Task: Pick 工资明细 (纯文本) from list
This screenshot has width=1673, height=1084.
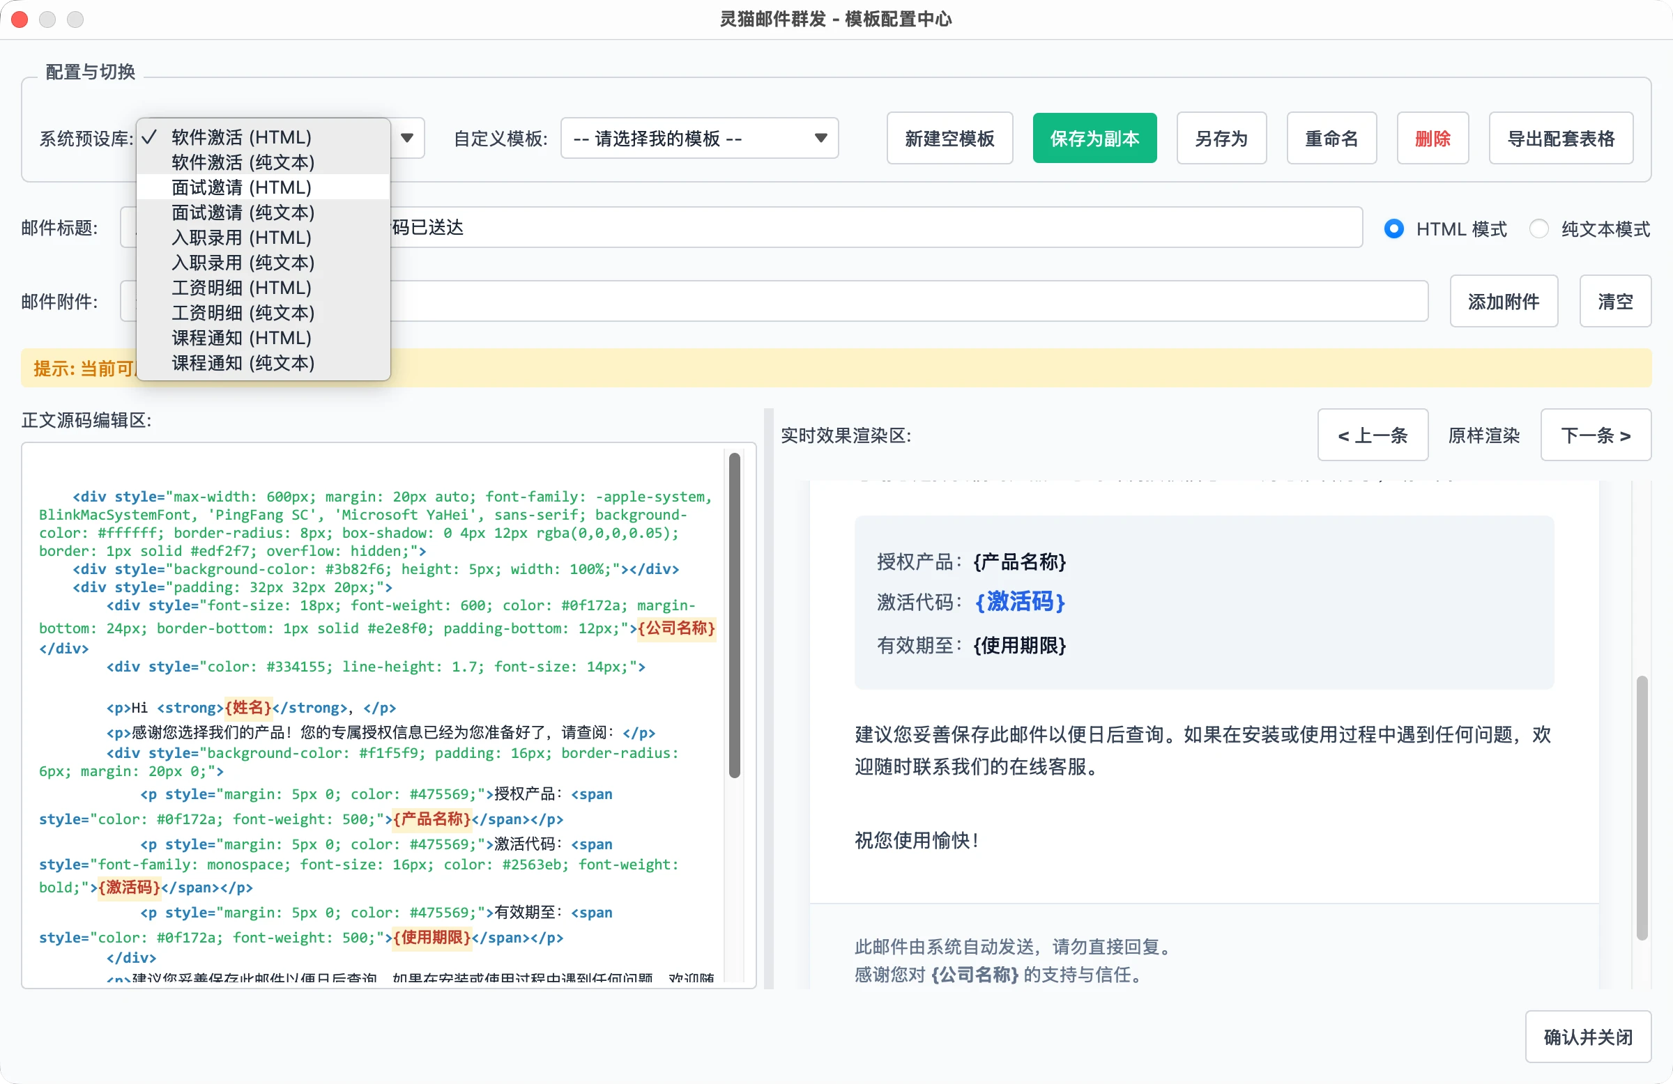Action: 263,313
